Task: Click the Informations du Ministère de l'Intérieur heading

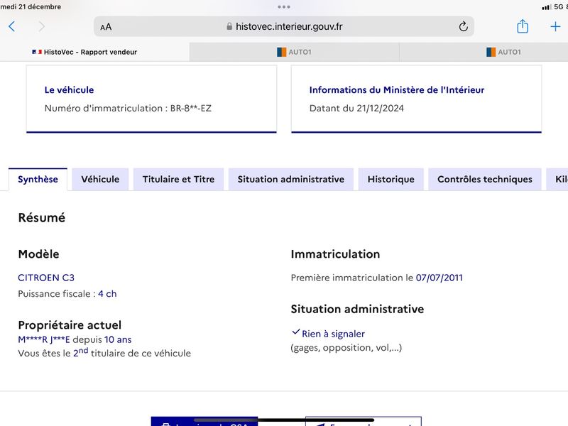Action: [x=397, y=90]
